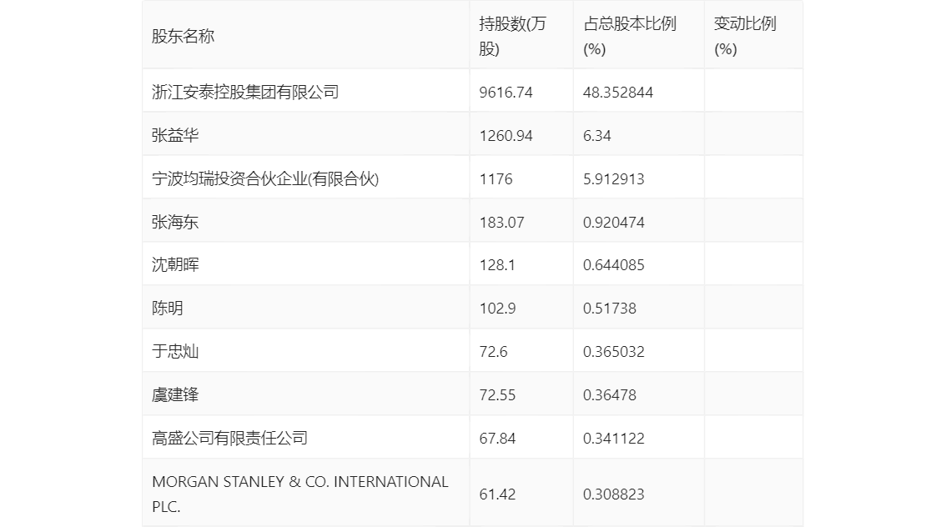The width and height of the screenshot is (946, 527).
Task: Select shareholder name 张益华
Action: point(175,136)
